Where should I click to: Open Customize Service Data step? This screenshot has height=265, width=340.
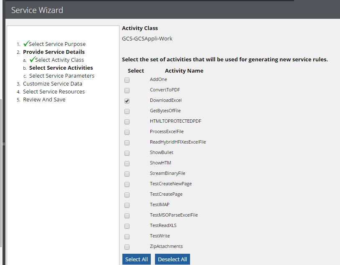[x=52, y=83]
